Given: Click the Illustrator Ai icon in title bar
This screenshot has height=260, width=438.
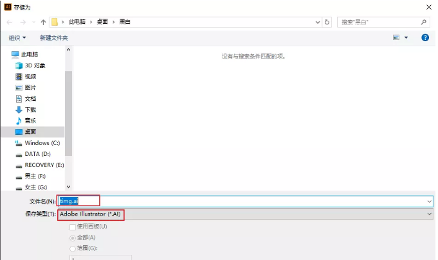Looking at the screenshot, I should pos(8,7).
